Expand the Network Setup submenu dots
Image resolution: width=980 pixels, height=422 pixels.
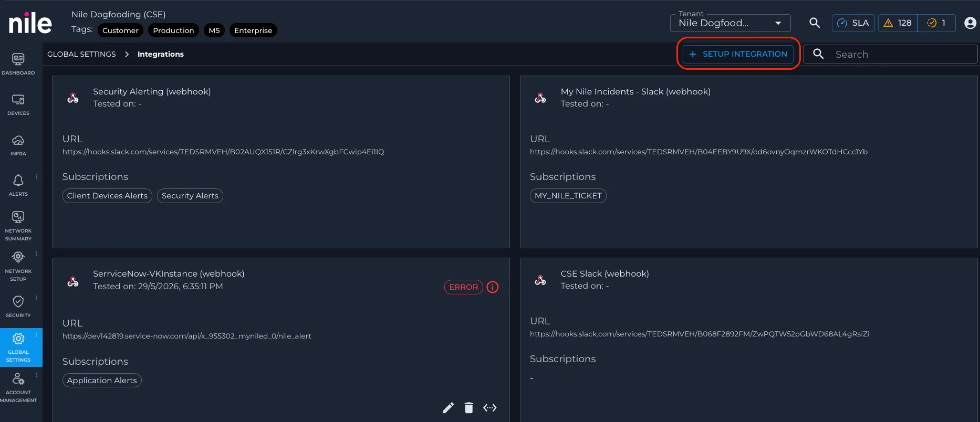point(36,254)
